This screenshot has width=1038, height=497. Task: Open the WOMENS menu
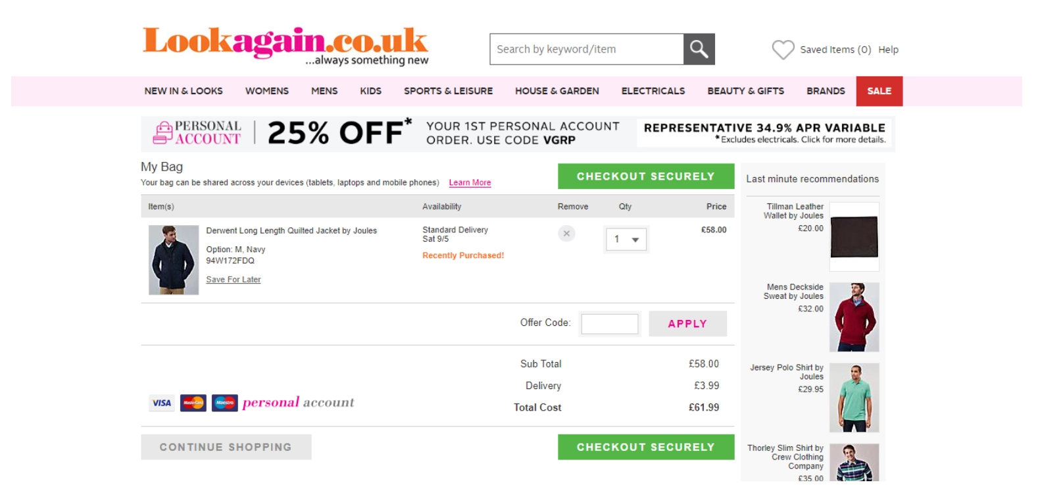267,91
